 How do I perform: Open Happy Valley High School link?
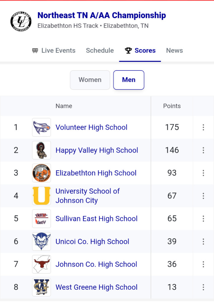97,150
